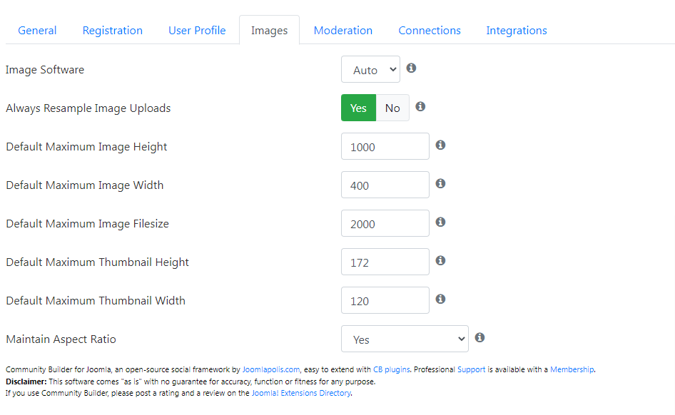Open the Image Software dropdown

(370, 69)
